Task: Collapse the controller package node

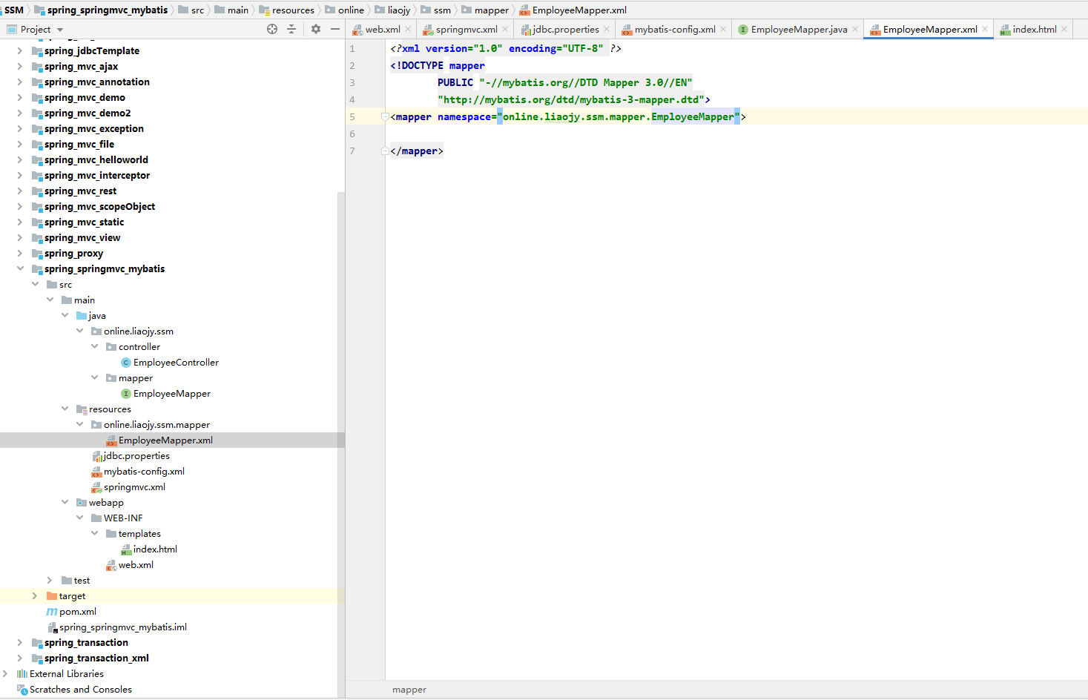Action: click(94, 347)
